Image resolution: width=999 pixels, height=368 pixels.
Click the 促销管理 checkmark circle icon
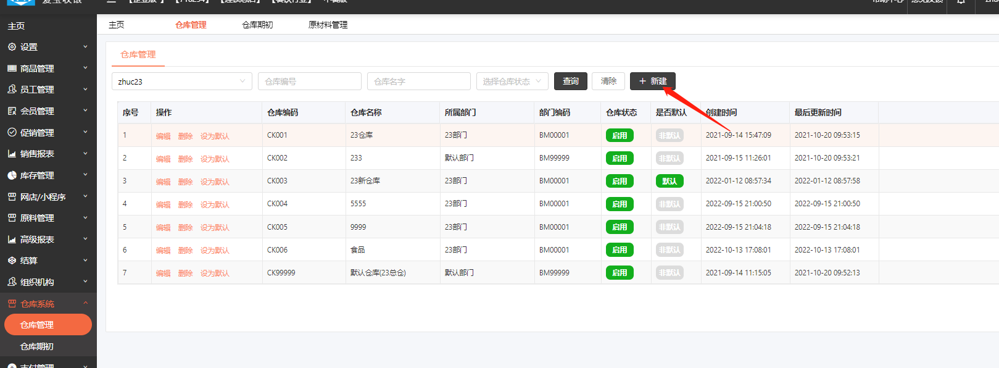[x=12, y=133]
